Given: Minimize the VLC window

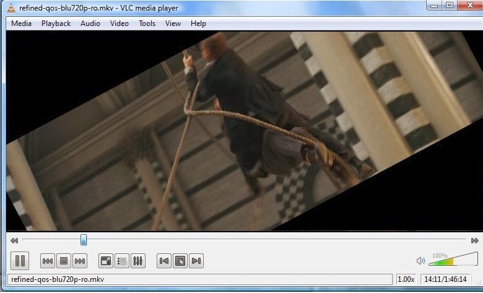Looking at the screenshot, I should 435,5.
